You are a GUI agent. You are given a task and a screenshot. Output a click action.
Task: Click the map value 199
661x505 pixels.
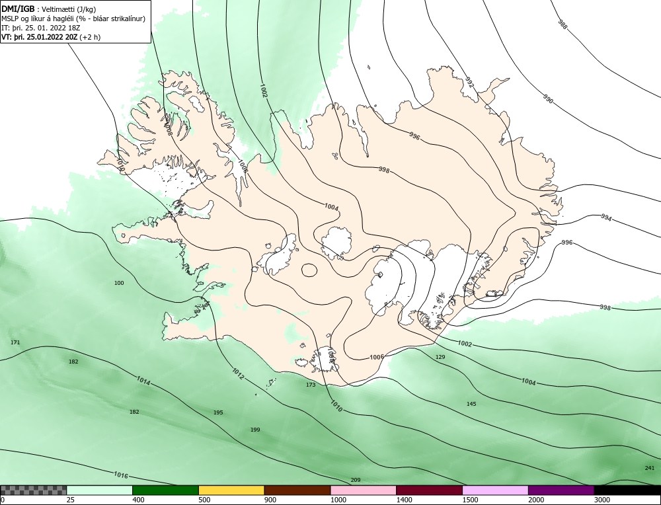pyautogui.click(x=255, y=430)
